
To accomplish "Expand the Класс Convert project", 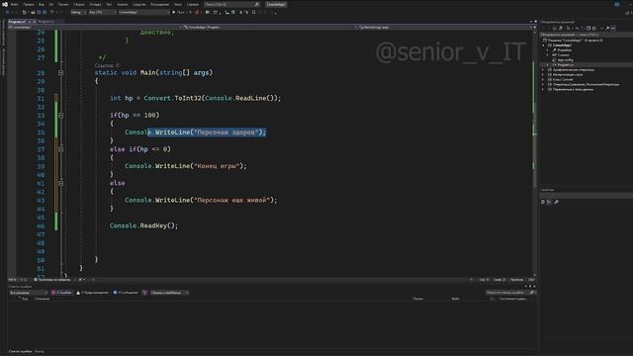I will tap(543, 79).
